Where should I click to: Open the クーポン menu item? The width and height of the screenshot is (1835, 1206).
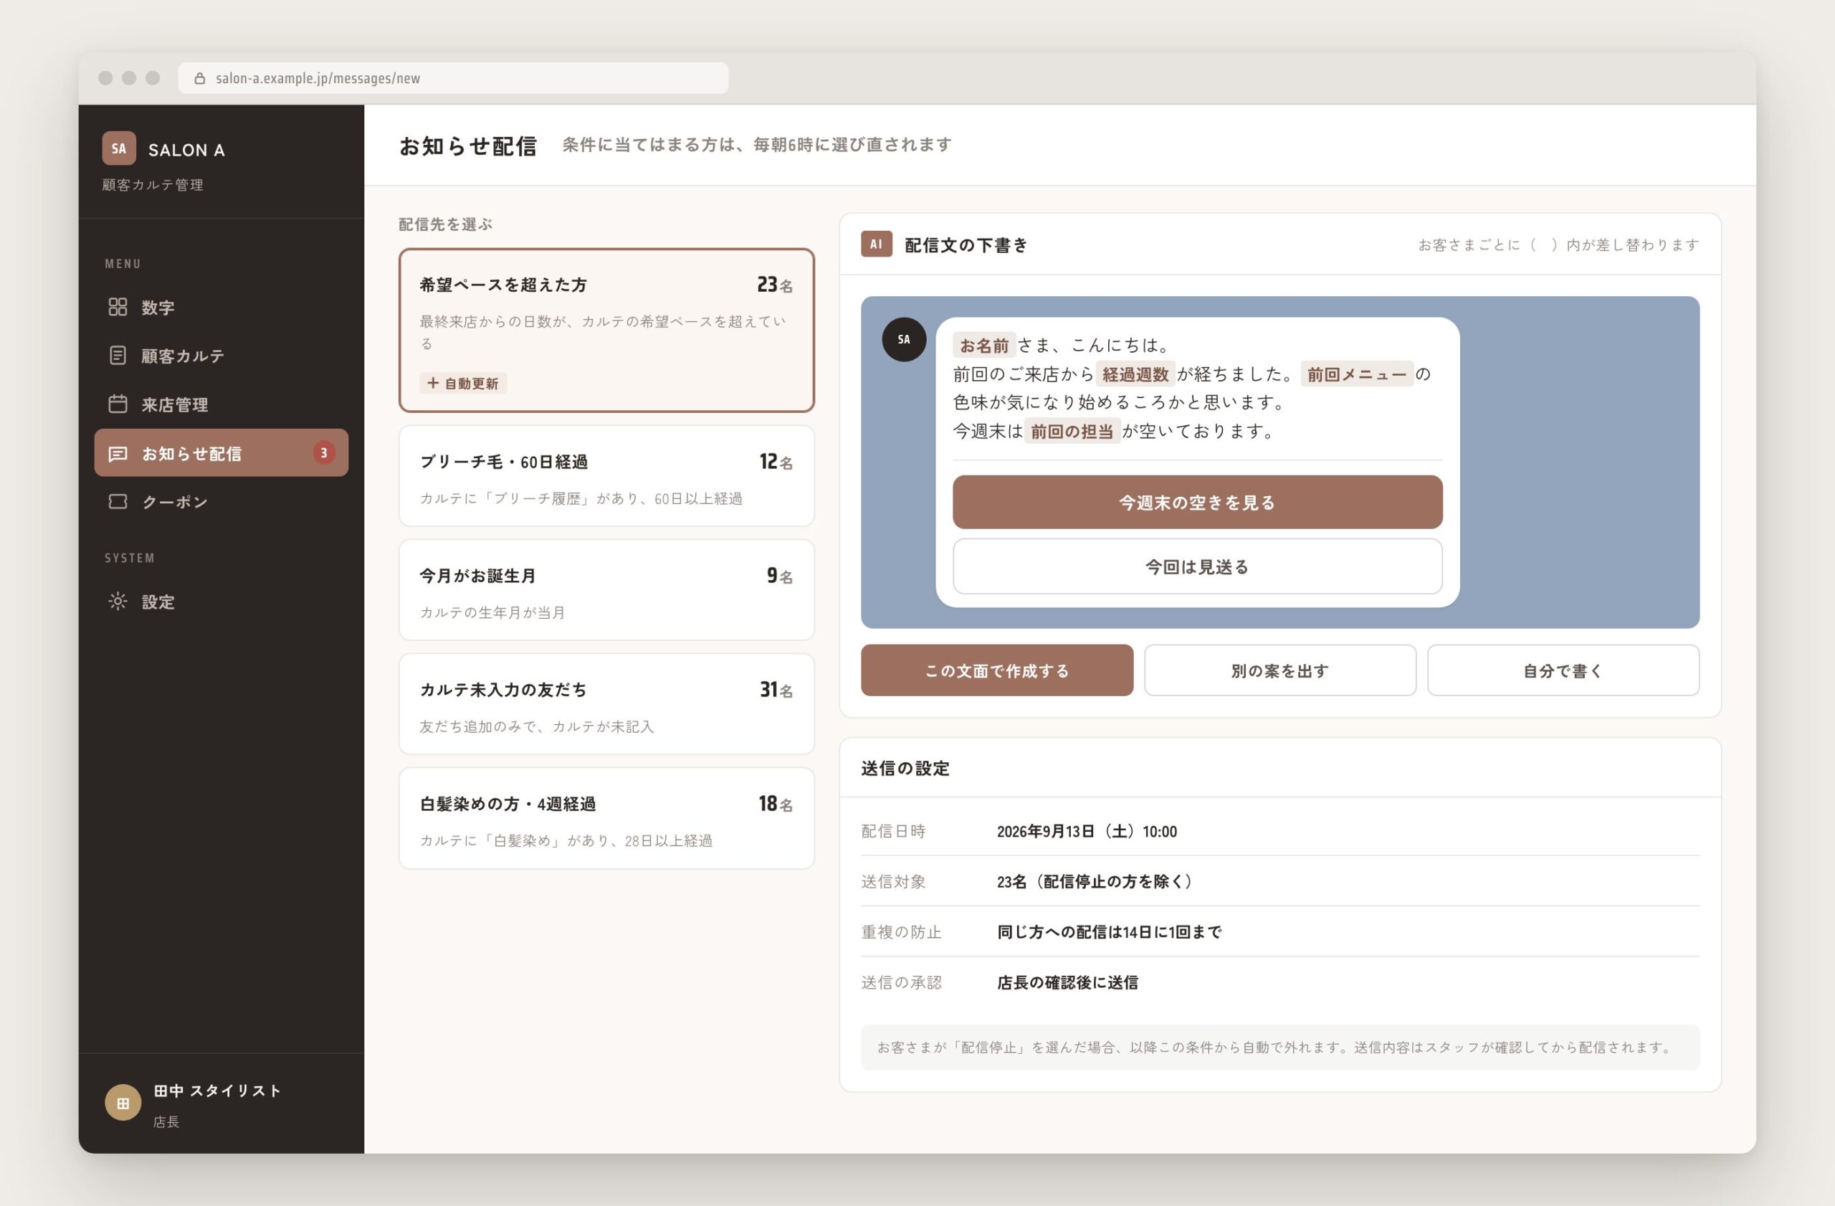pos(221,501)
